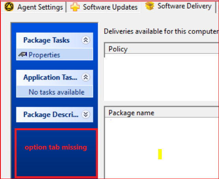Collapse the Application Tasks section
Screen dimensions: 219x179
[86, 77]
